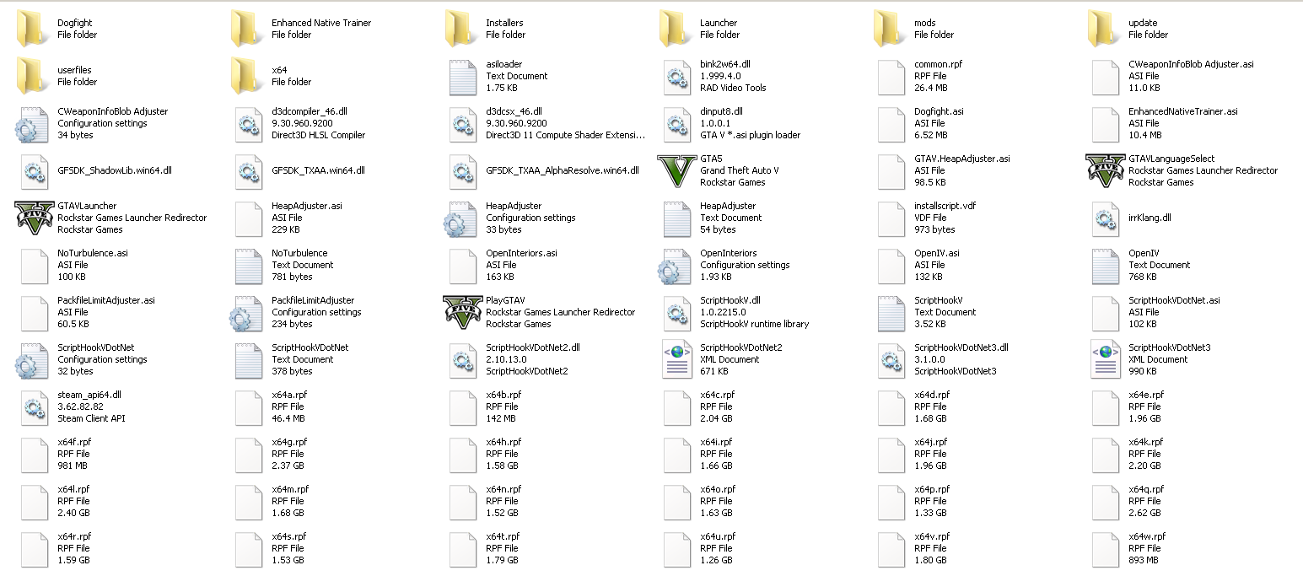
Task: Select the file name GTAV.HeapAdjuster.asi
Action: [962, 159]
